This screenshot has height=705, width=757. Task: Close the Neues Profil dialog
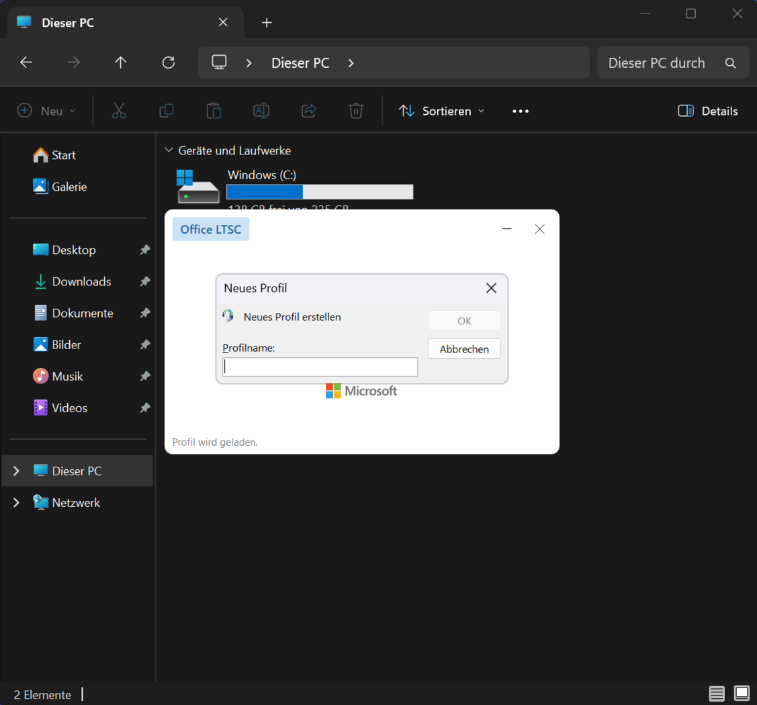pyautogui.click(x=491, y=288)
